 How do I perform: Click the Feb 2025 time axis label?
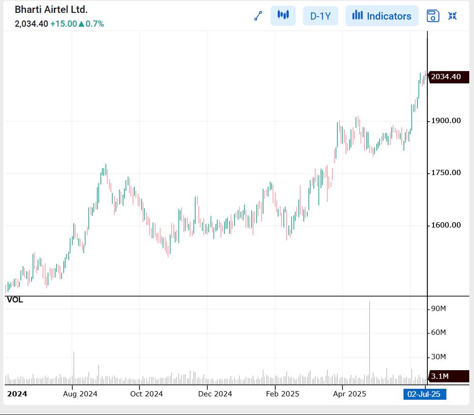pos(282,394)
